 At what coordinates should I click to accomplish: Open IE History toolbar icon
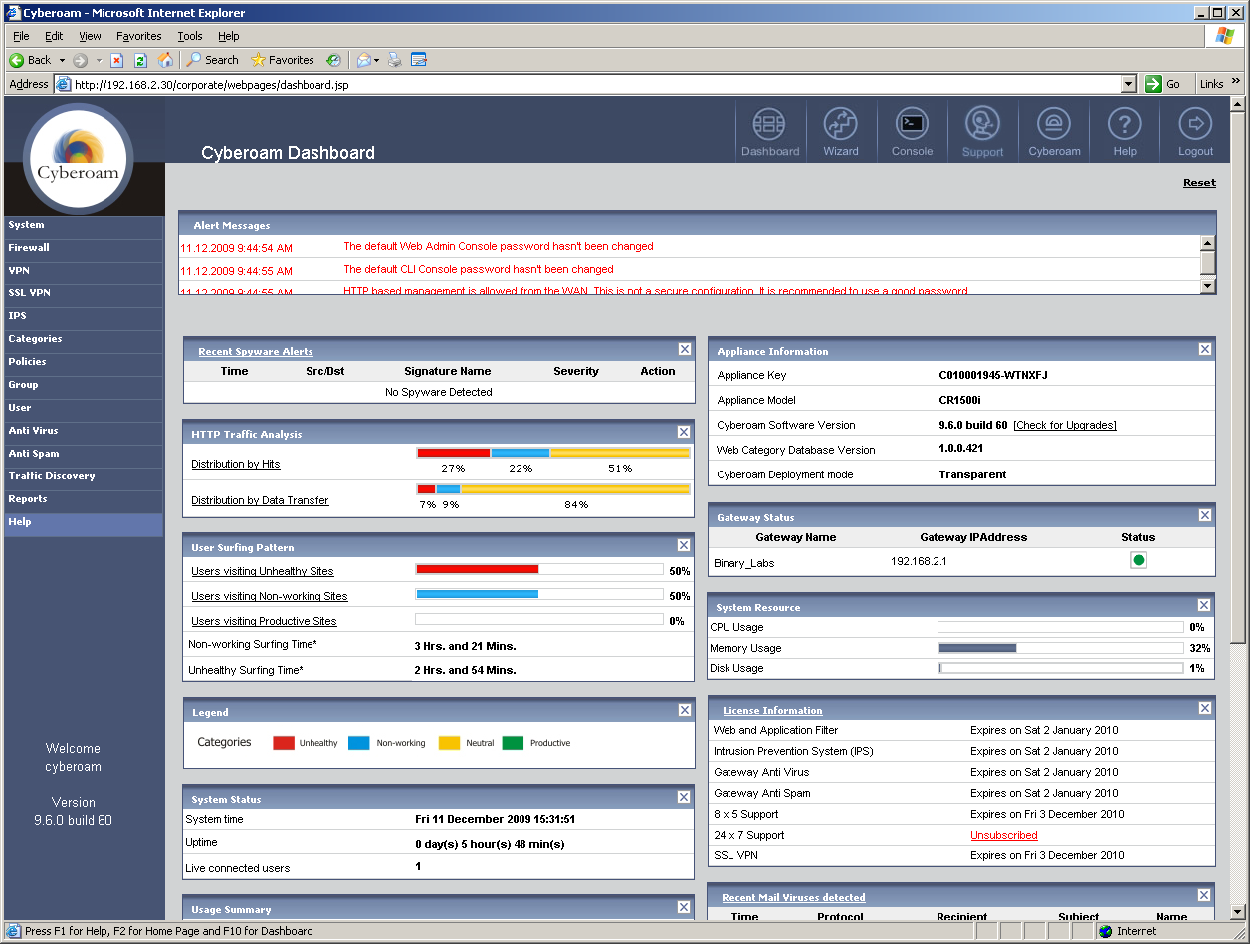click(333, 60)
